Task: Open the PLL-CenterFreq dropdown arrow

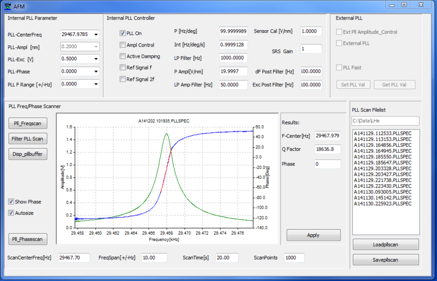Action: 96,34
